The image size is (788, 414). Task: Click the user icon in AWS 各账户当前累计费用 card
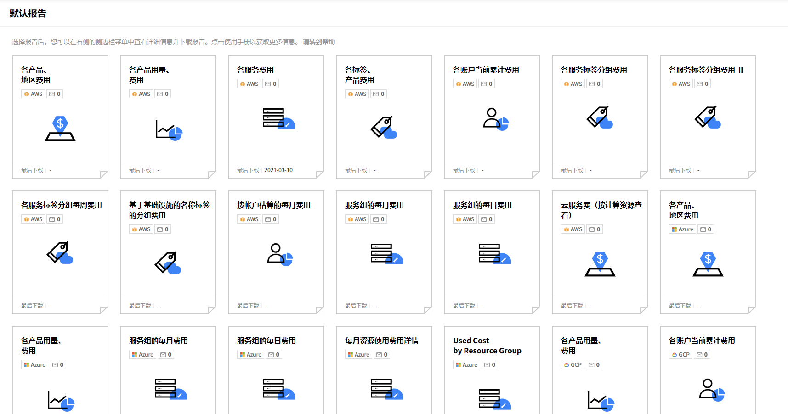coord(495,119)
